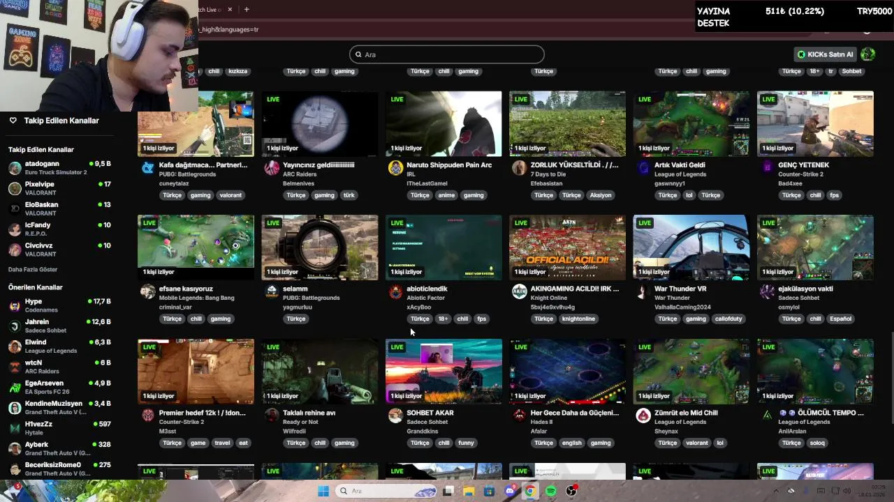Open stream title ejakülasyon vakti

[806, 289]
